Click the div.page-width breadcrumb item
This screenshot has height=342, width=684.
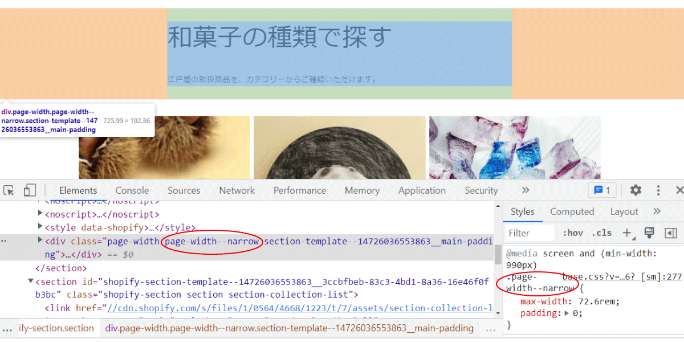pos(289,328)
